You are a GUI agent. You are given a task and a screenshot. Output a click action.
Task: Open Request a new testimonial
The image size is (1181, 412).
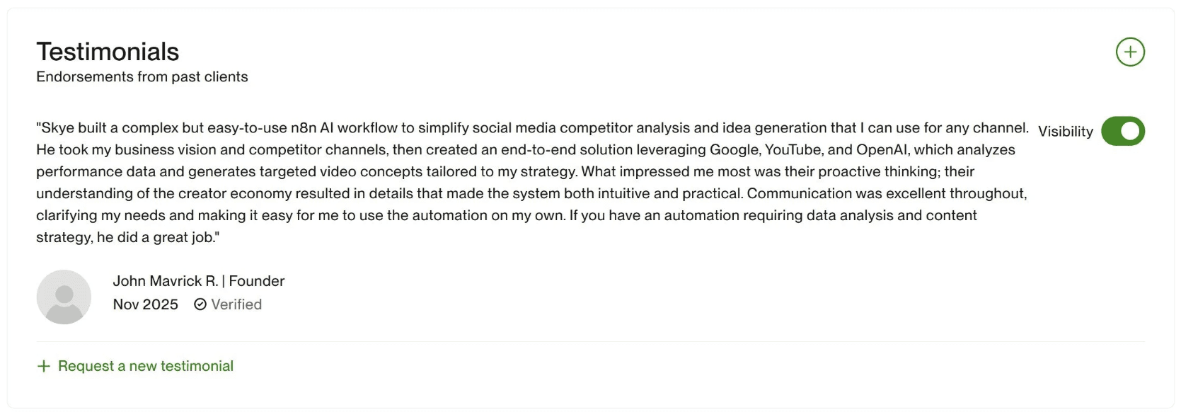[x=146, y=365]
